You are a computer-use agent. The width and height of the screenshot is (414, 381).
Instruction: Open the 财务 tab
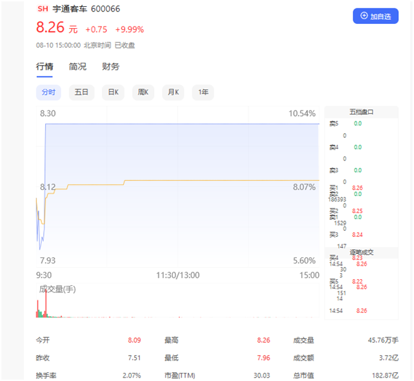[x=111, y=67]
